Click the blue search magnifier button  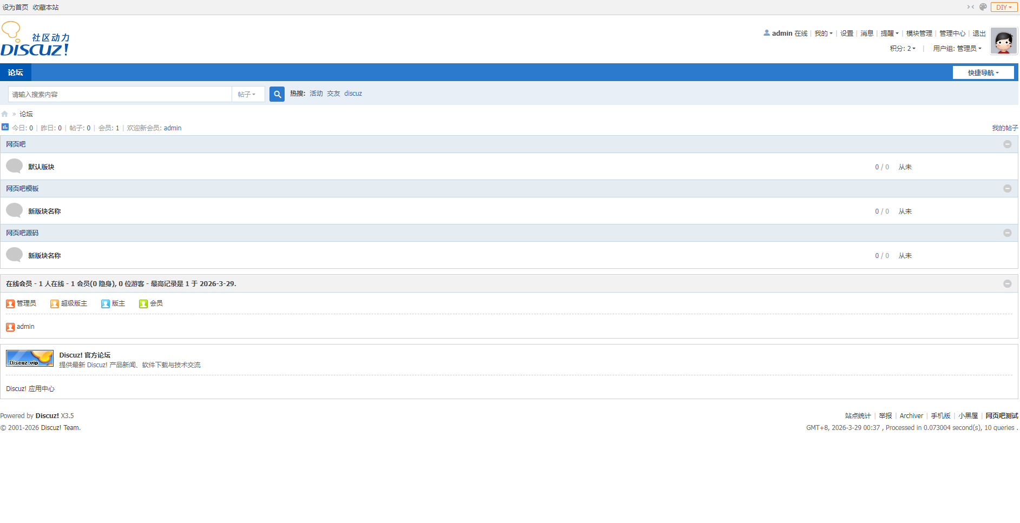277,94
